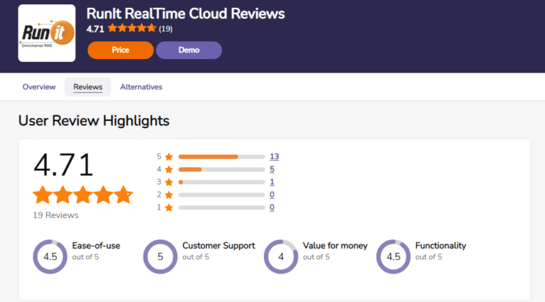Click the star icon in the 3-star row
545x302 pixels.
pyautogui.click(x=168, y=183)
